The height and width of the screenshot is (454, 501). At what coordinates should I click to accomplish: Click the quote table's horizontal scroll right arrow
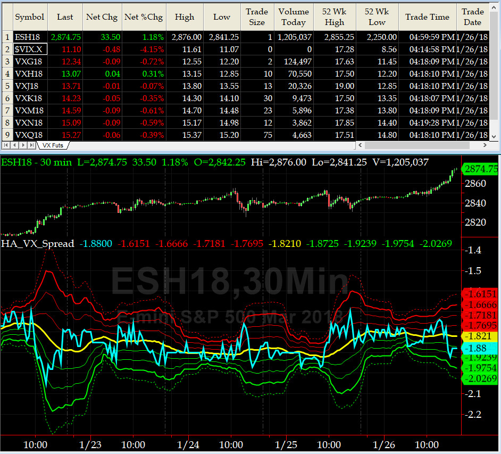tap(485, 145)
